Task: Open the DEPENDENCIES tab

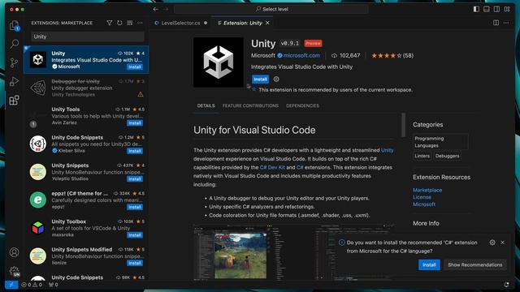Action: [302, 106]
